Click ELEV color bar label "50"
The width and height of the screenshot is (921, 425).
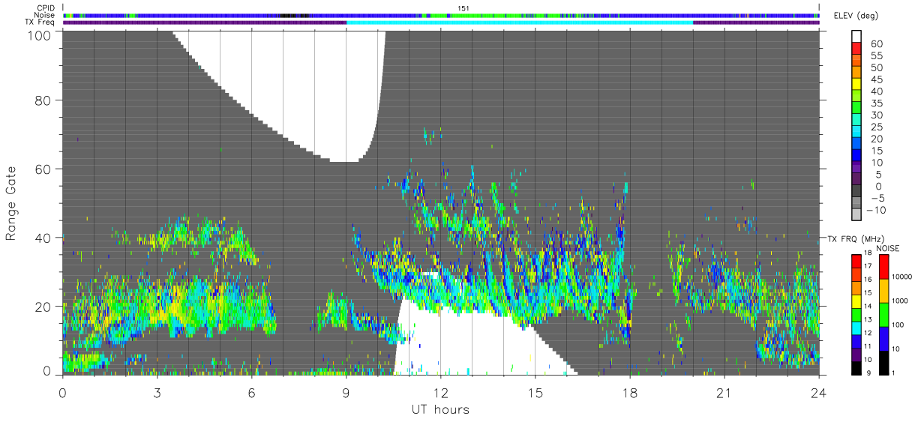[x=876, y=67]
